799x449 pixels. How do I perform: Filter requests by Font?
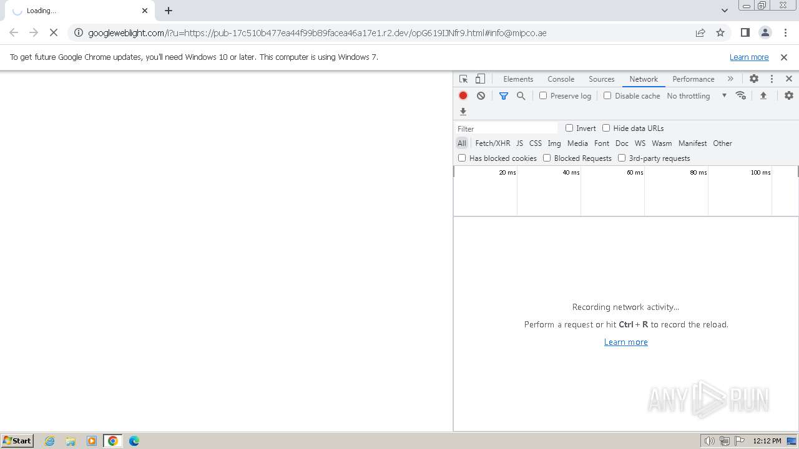tap(602, 143)
